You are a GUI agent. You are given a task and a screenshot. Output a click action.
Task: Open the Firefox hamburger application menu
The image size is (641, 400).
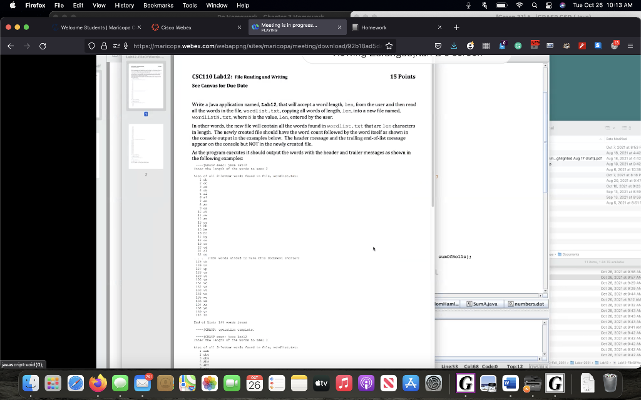[630, 46]
